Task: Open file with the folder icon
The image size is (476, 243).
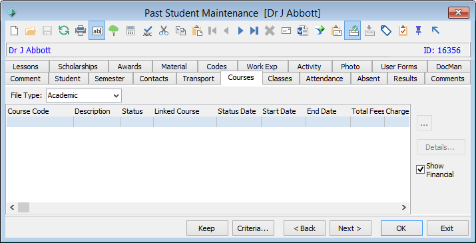Action: click(31, 31)
